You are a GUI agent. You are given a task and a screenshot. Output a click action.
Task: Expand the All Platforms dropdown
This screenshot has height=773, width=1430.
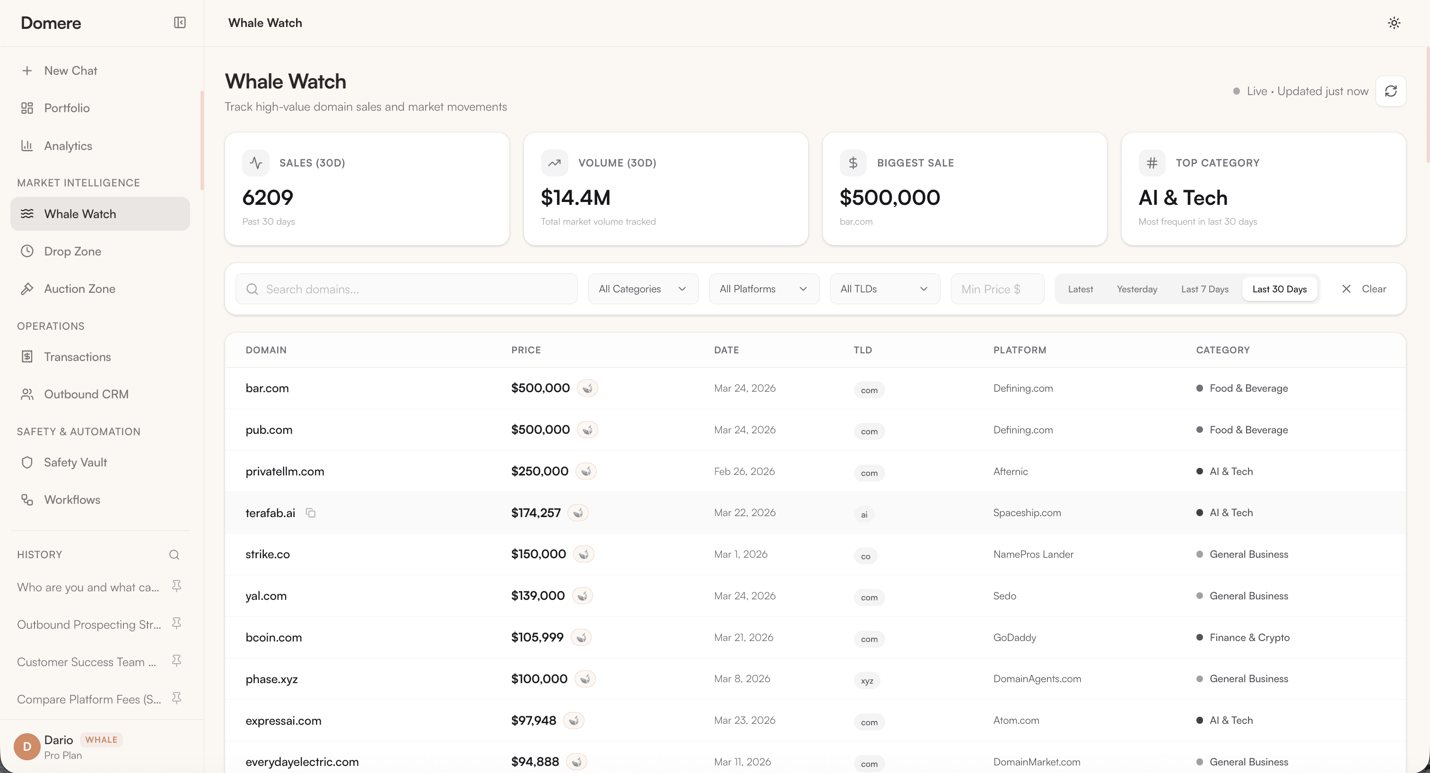point(763,289)
